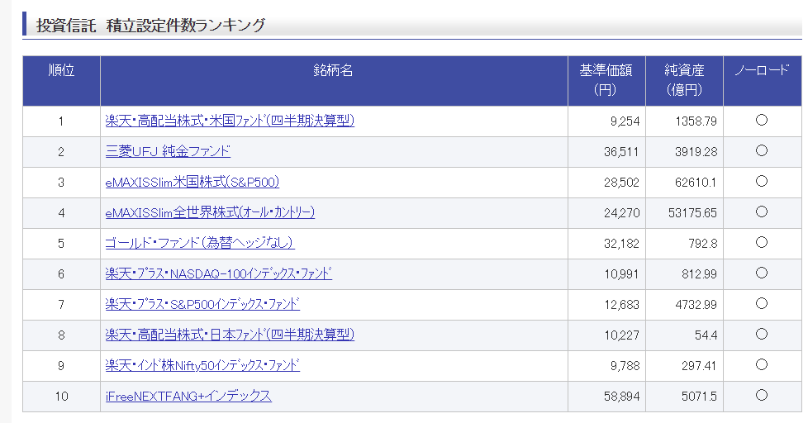Viewport: 808px width, 423px height.
Task: Open eMAXISSlim全世界株式(オール・カントリー) link
Action: (210, 212)
